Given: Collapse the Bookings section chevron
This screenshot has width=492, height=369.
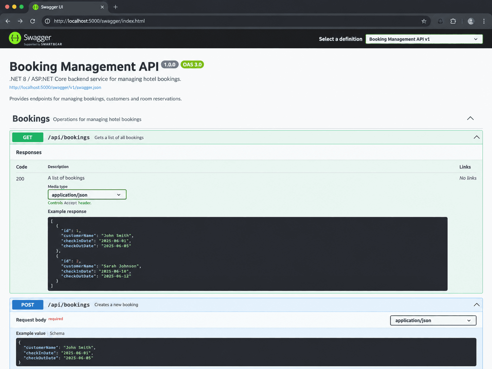Looking at the screenshot, I should coord(470,118).
